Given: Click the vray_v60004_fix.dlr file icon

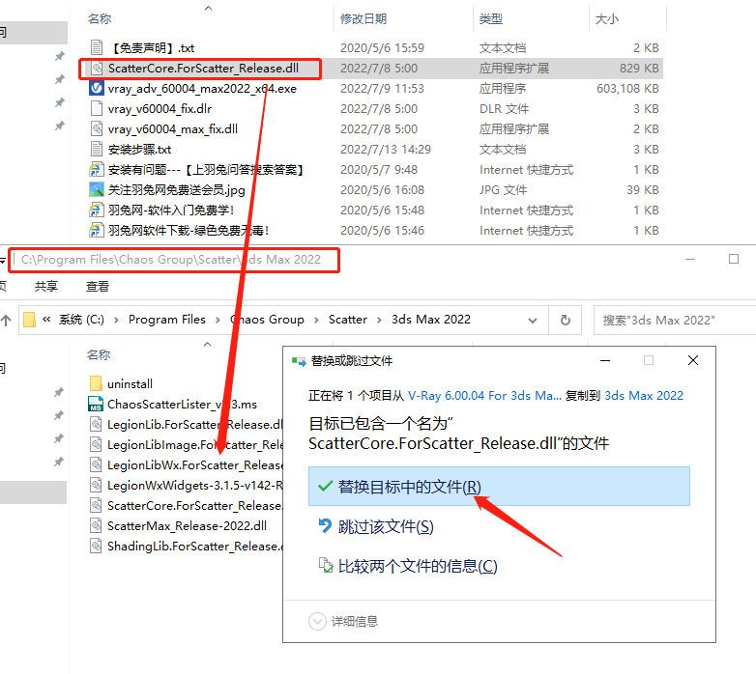Looking at the screenshot, I should tap(96, 108).
